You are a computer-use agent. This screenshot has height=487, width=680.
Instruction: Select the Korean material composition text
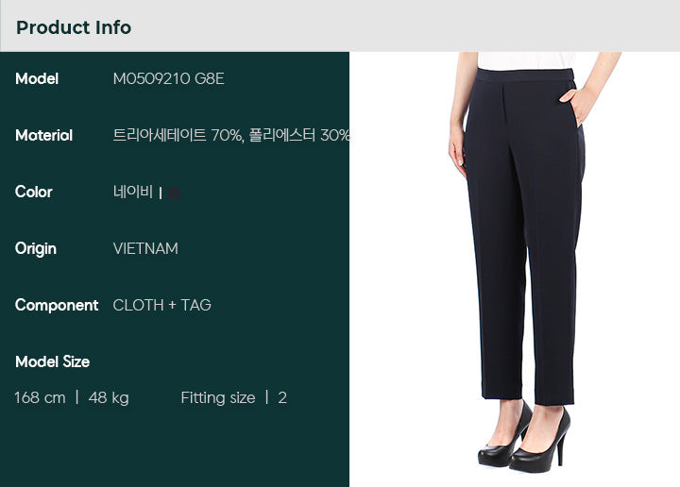coord(230,136)
